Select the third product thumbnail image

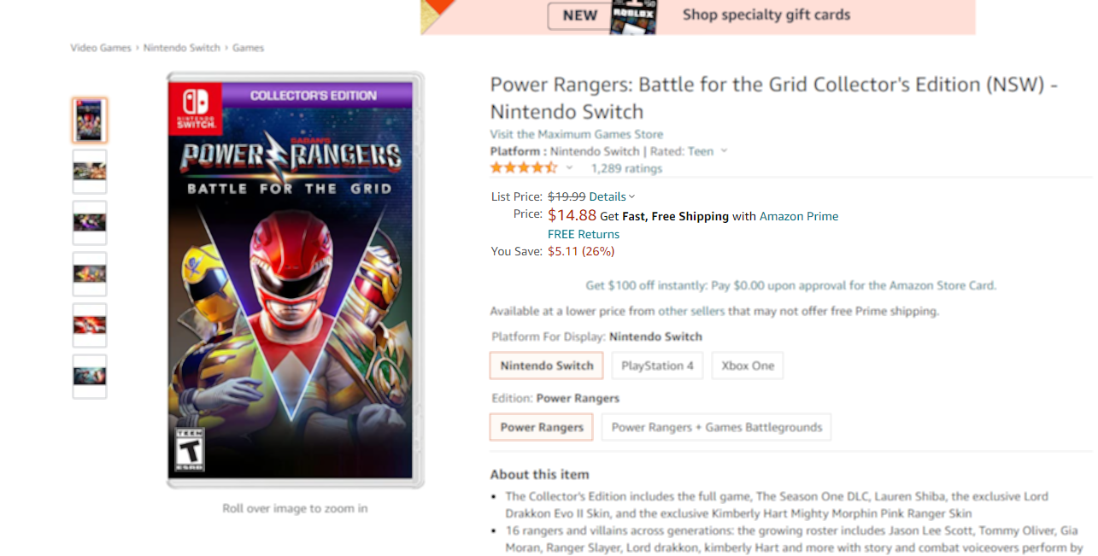click(x=90, y=222)
